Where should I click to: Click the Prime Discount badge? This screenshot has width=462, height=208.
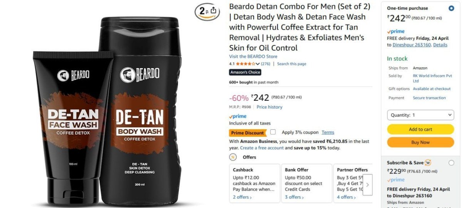coord(248,133)
